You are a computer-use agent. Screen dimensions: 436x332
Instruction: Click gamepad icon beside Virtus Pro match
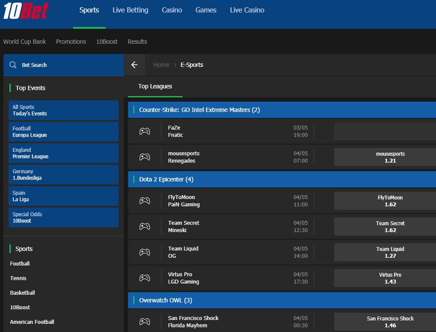click(x=145, y=278)
